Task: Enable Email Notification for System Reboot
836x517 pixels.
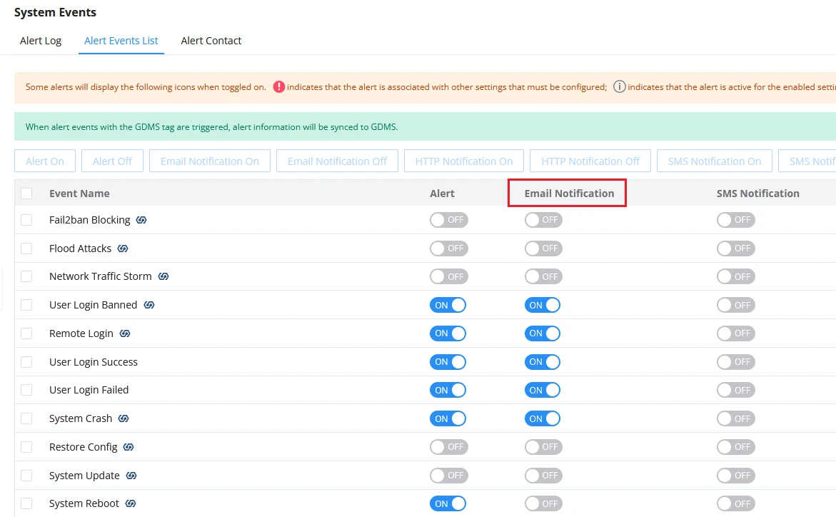Action: tap(543, 503)
